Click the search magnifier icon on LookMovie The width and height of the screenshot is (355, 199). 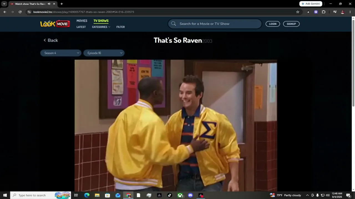coord(174,24)
